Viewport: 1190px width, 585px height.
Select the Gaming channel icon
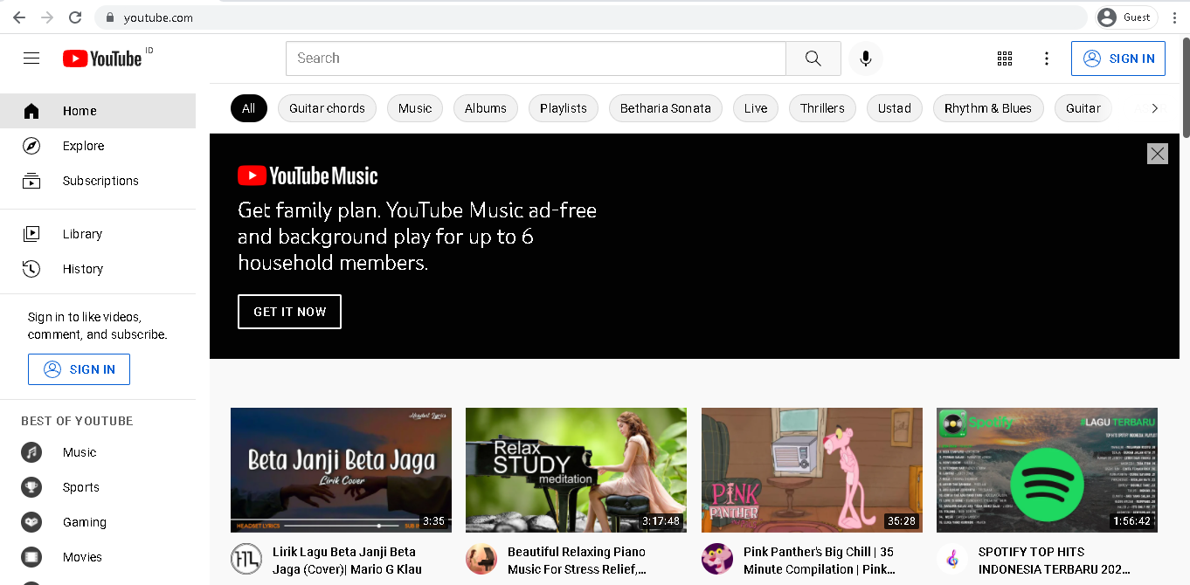pos(31,522)
